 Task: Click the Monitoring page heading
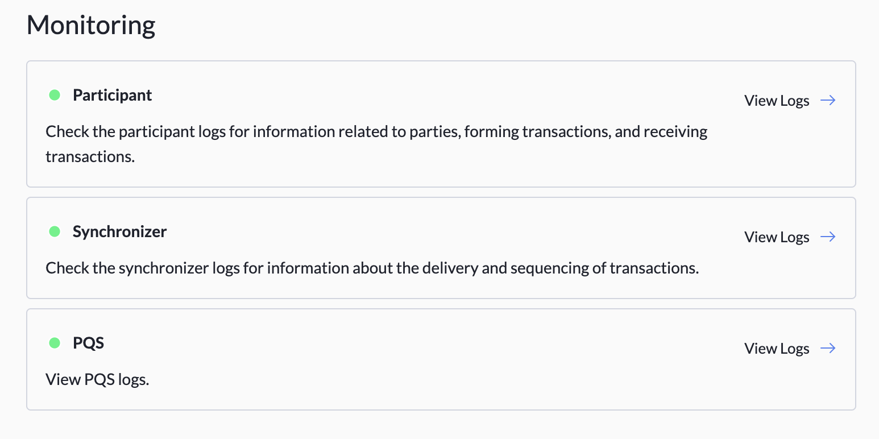(x=90, y=25)
